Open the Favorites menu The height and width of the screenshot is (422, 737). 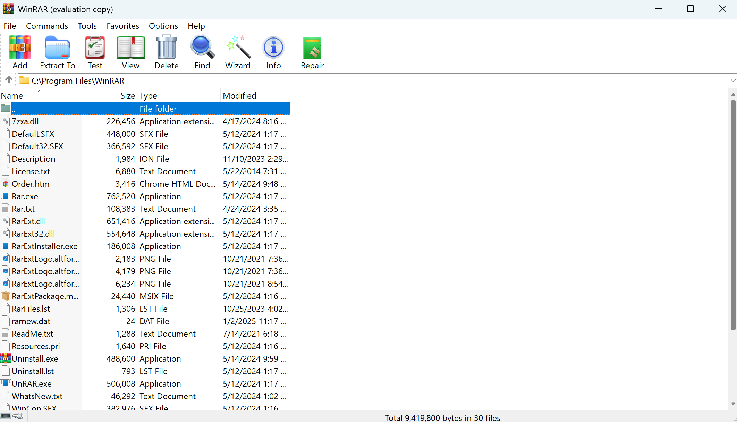[x=123, y=26]
